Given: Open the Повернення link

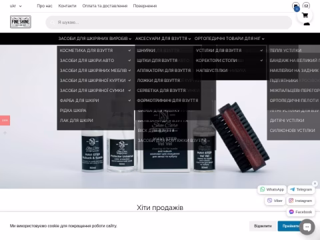Looking at the screenshot, I should pos(145,6).
